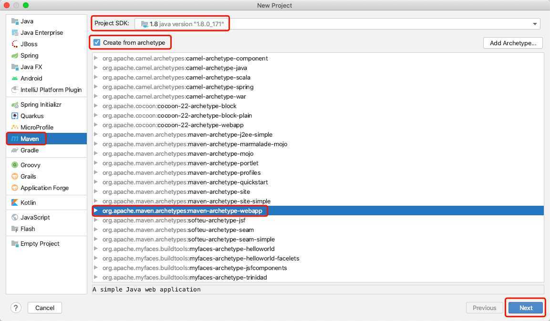Click the Java Enterprise icon
The height and width of the screenshot is (321, 550).
(15, 32)
